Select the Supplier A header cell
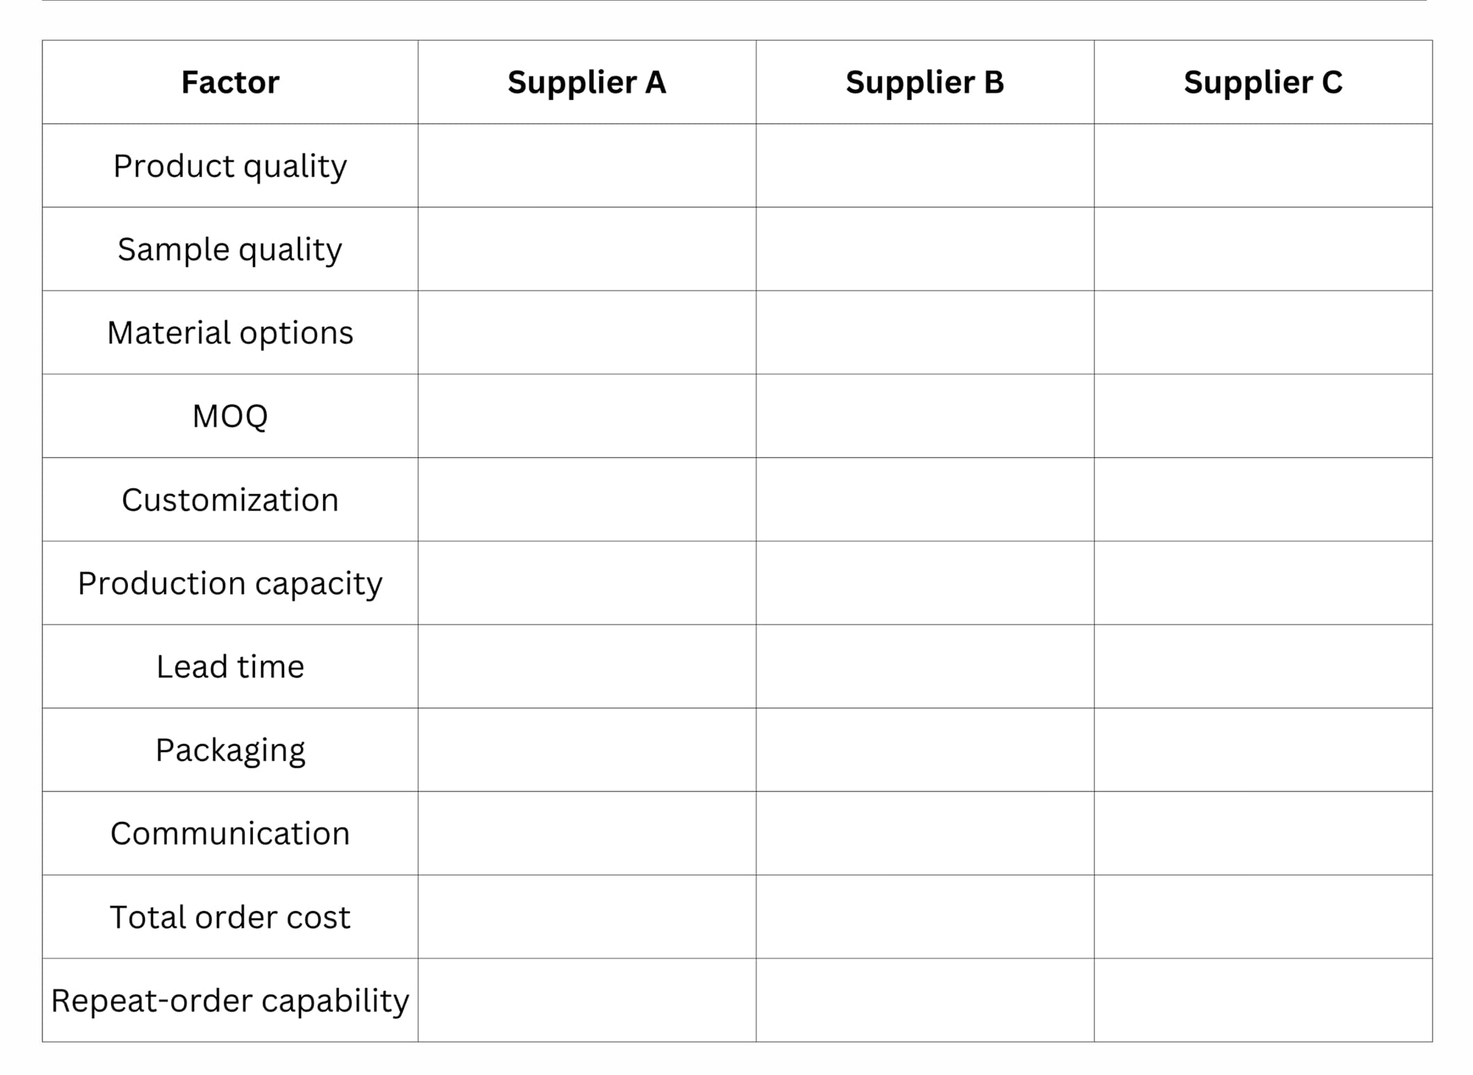 tap(587, 82)
